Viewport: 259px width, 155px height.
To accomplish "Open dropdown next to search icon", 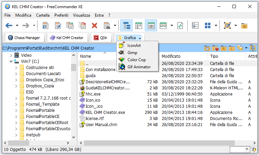I will point(115,25).
